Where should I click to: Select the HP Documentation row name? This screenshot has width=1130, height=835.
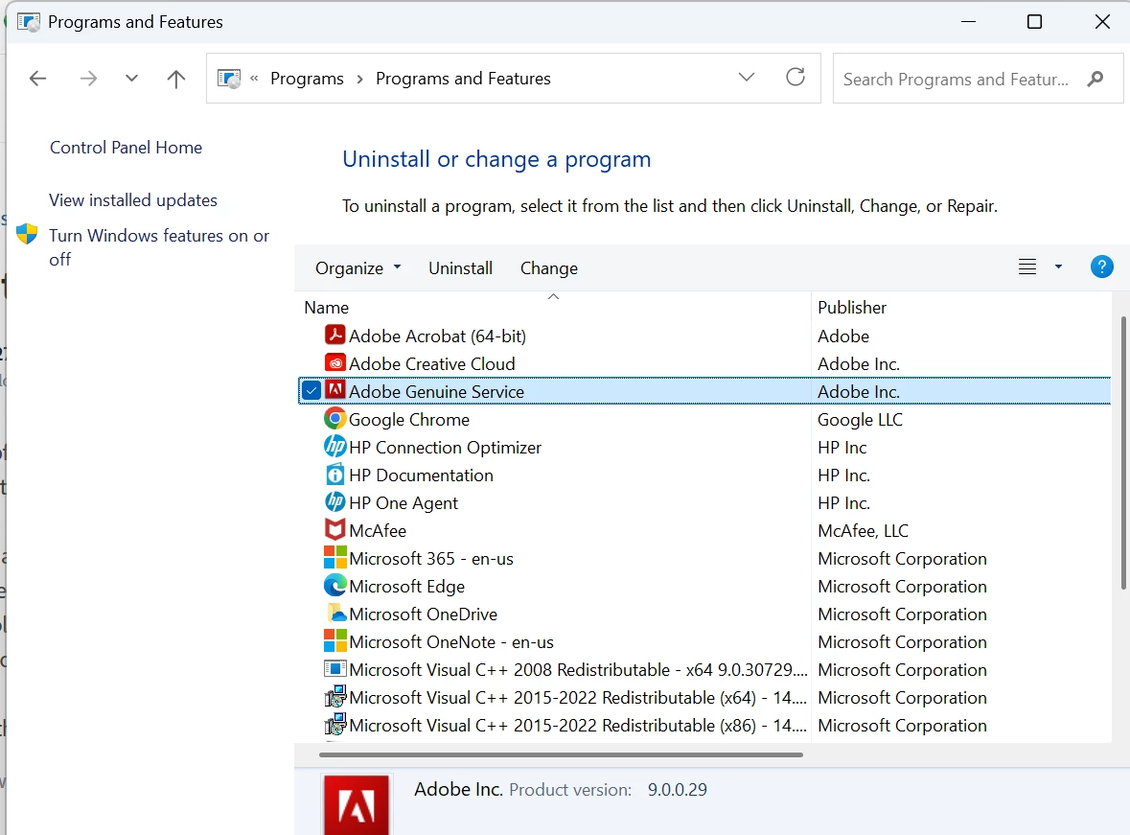click(x=421, y=475)
